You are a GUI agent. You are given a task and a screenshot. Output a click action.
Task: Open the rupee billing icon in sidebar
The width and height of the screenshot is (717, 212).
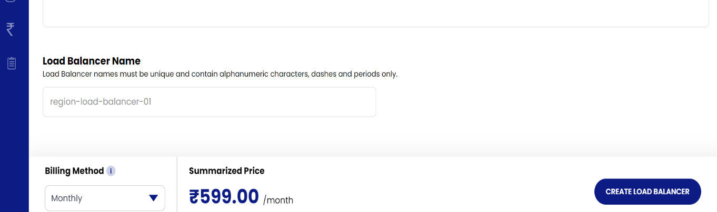(10, 29)
